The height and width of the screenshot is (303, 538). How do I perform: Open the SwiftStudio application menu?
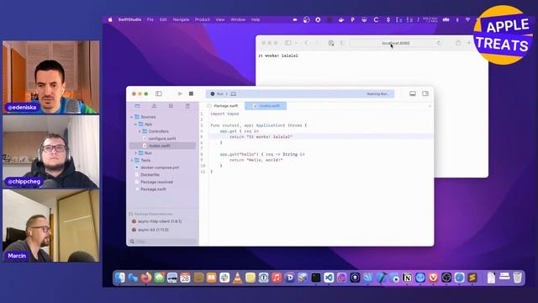(x=129, y=20)
